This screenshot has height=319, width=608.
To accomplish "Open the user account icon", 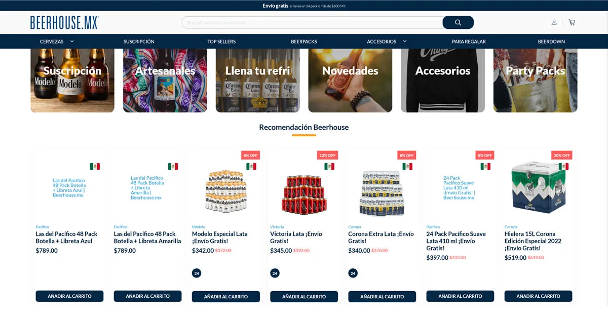I will pyautogui.click(x=554, y=22).
